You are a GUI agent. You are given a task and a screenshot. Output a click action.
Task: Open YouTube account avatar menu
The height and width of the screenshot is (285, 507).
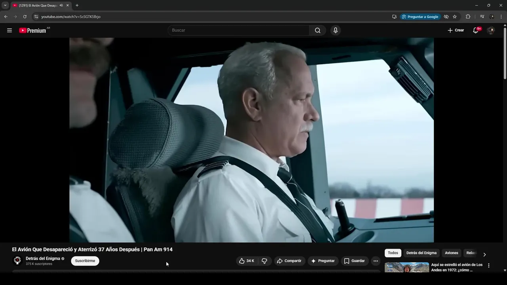(491, 30)
